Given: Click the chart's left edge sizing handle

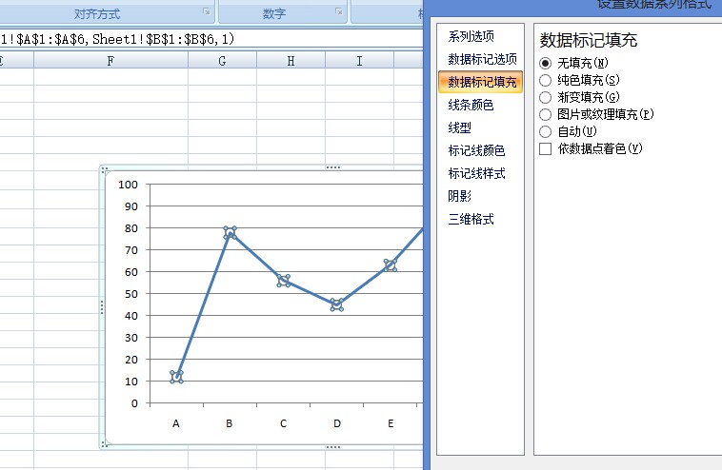Looking at the screenshot, I should coord(102,306).
